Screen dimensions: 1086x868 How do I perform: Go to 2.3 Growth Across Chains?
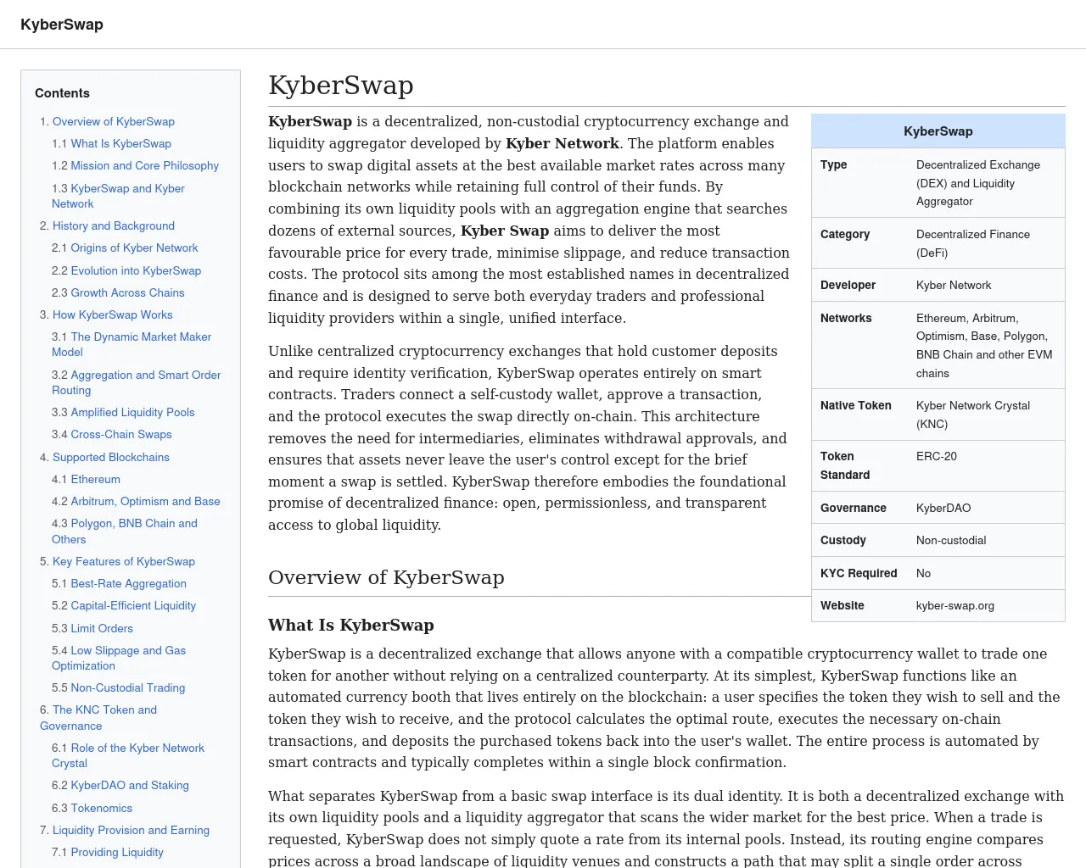127,292
